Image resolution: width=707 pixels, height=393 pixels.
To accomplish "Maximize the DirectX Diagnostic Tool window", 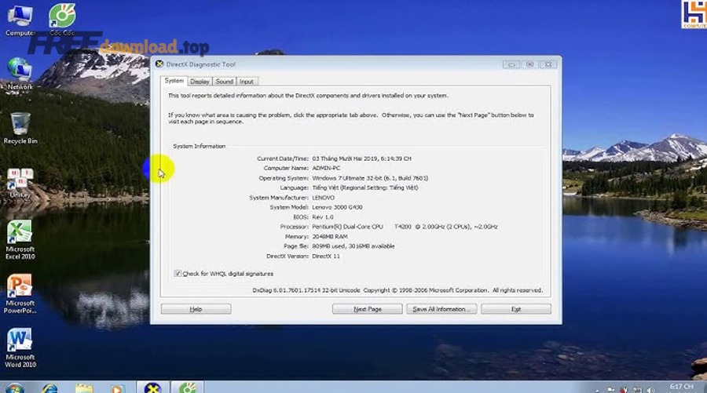I will click(x=529, y=64).
